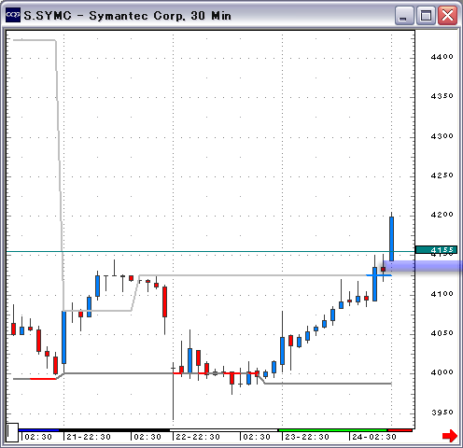This screenshot has width=463, height=448.
Task: Click the 4100 price scale label
Action: pos(442,294)
